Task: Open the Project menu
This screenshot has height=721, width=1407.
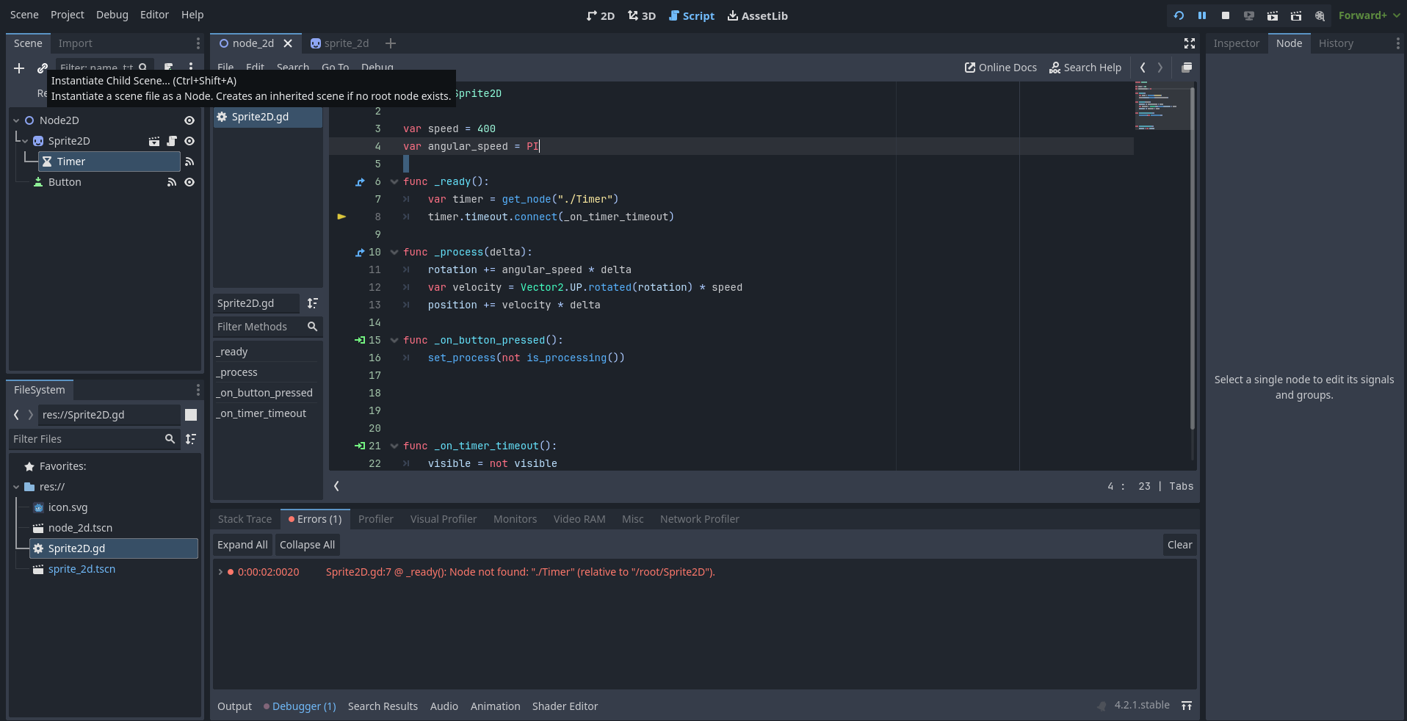Action: point(68,15)
